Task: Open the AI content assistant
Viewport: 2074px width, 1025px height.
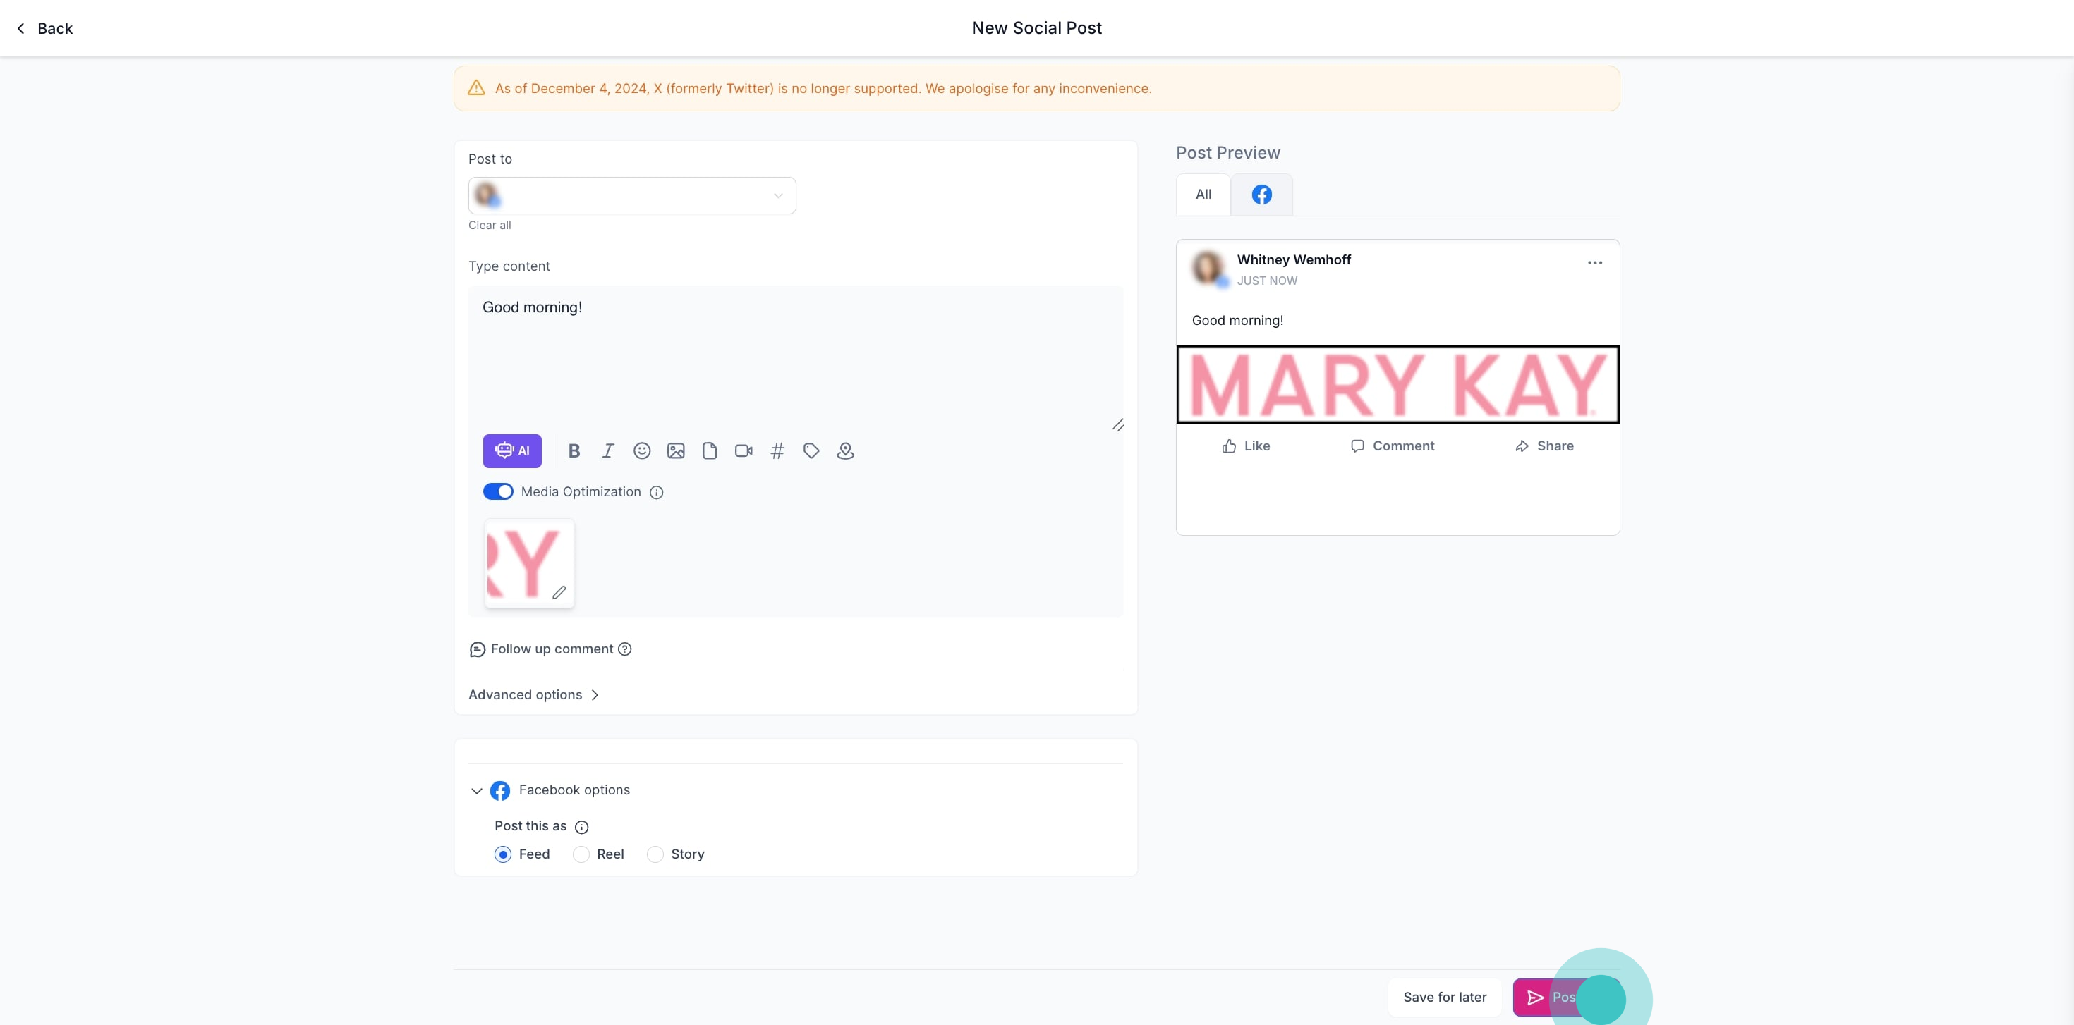Action: click(x=512, y=450)
